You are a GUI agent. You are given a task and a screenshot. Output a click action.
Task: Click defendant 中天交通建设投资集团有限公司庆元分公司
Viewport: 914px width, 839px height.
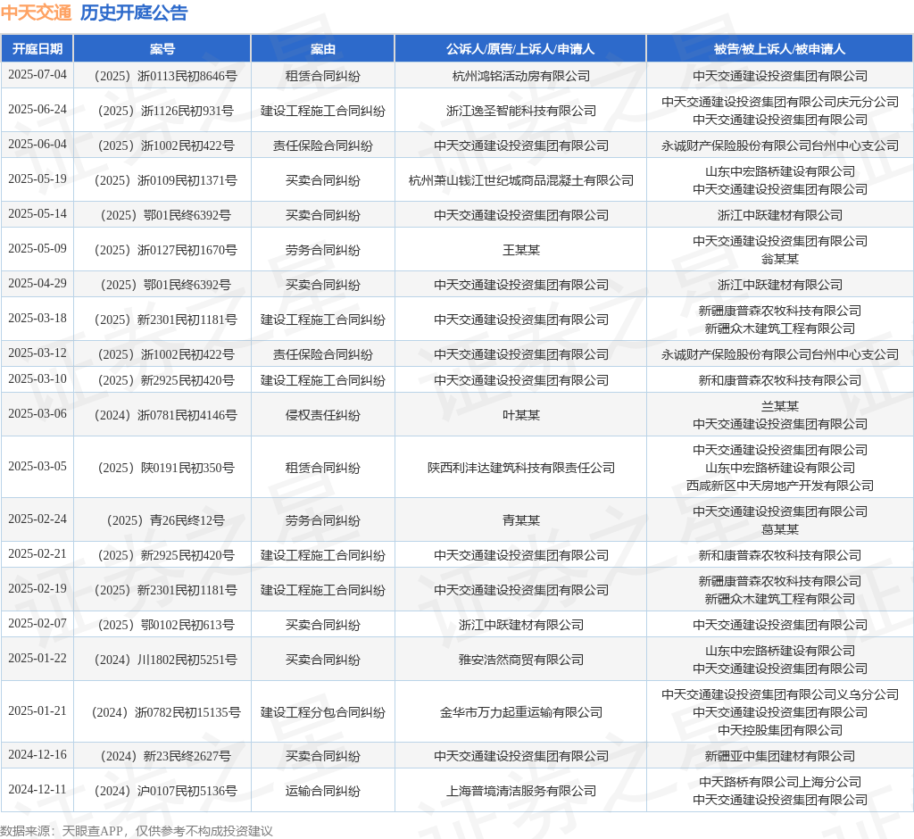point(780,102)
